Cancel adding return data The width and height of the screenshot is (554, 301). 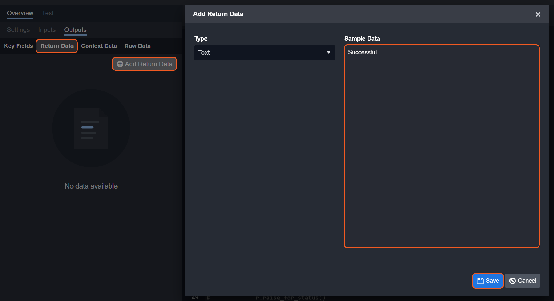click(x=522, y=281)
